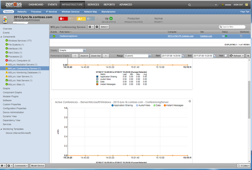The height and width of the screenshot is (170, 252).
Task: Open the search options dropdown arrow
Action: tap(216, 5)
